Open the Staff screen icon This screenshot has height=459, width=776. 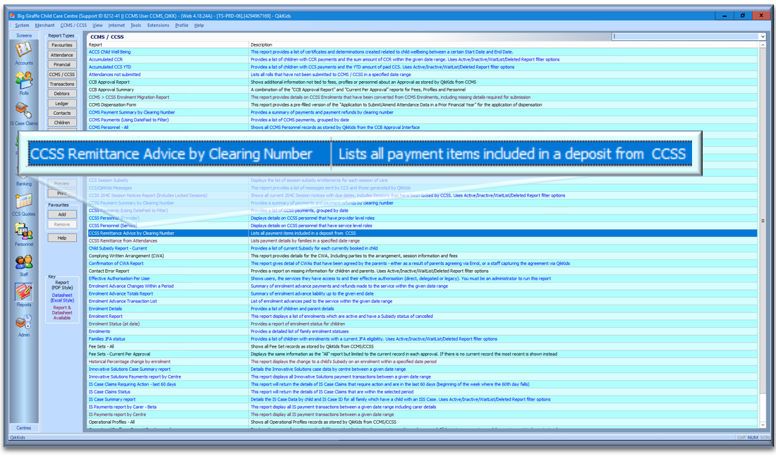click(x=23, y=262)
